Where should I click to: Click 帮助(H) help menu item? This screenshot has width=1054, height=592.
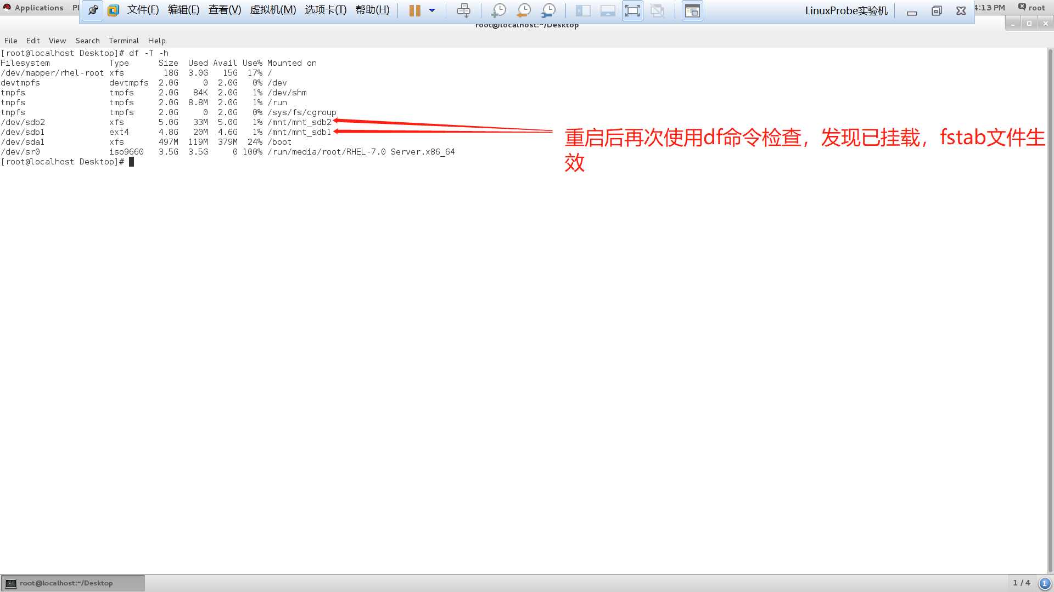372,9
